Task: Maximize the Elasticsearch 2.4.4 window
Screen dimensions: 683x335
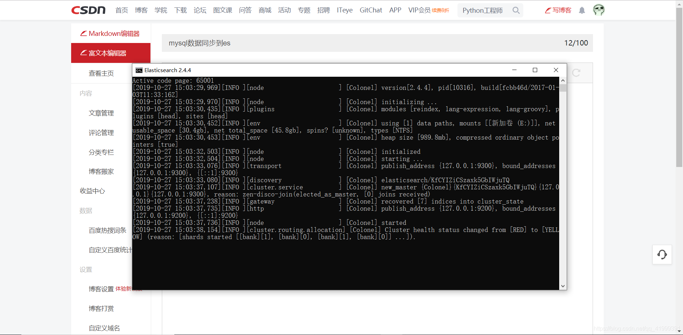Action: (535, 70)
